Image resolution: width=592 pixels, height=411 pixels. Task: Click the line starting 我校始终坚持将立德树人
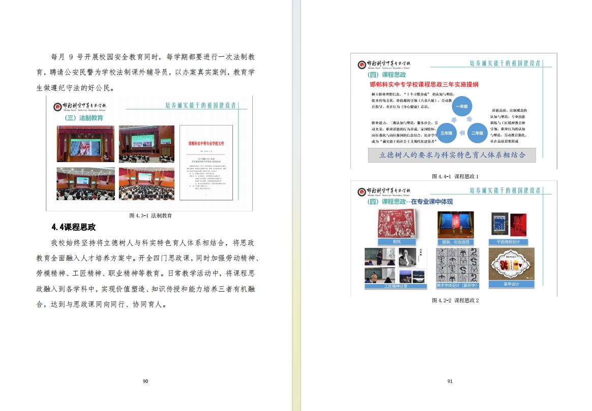coord(153,243)
